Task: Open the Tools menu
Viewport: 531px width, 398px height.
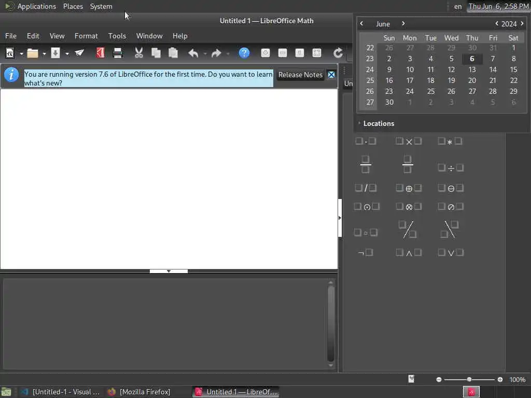Action: click(117, 36)
